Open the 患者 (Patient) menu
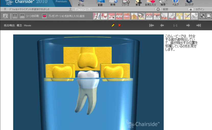212x130 pixels. [x=138, y=3]
